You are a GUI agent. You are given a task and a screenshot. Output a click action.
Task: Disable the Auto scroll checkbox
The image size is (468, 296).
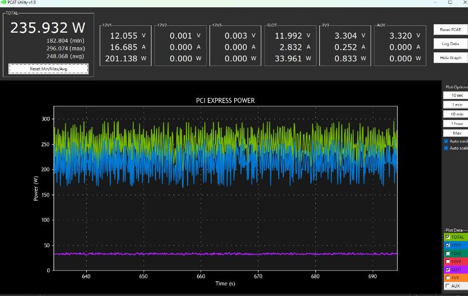pyautogui.click(x=447, y=141)
